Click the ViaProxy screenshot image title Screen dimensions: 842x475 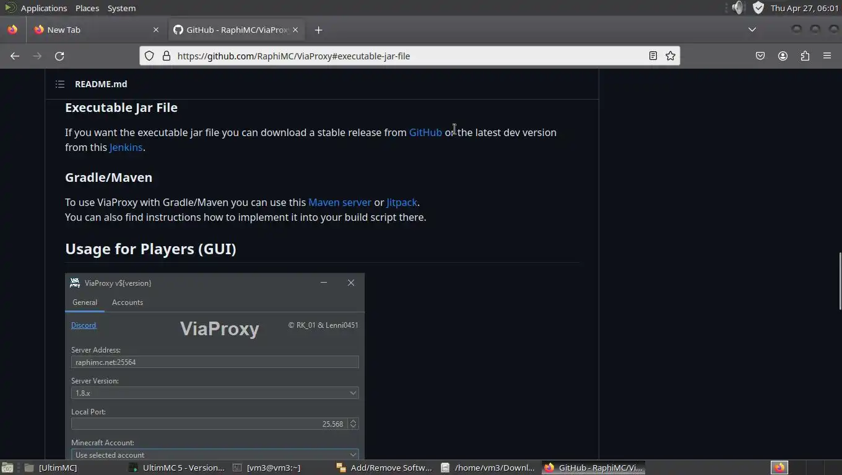point(118,283)
